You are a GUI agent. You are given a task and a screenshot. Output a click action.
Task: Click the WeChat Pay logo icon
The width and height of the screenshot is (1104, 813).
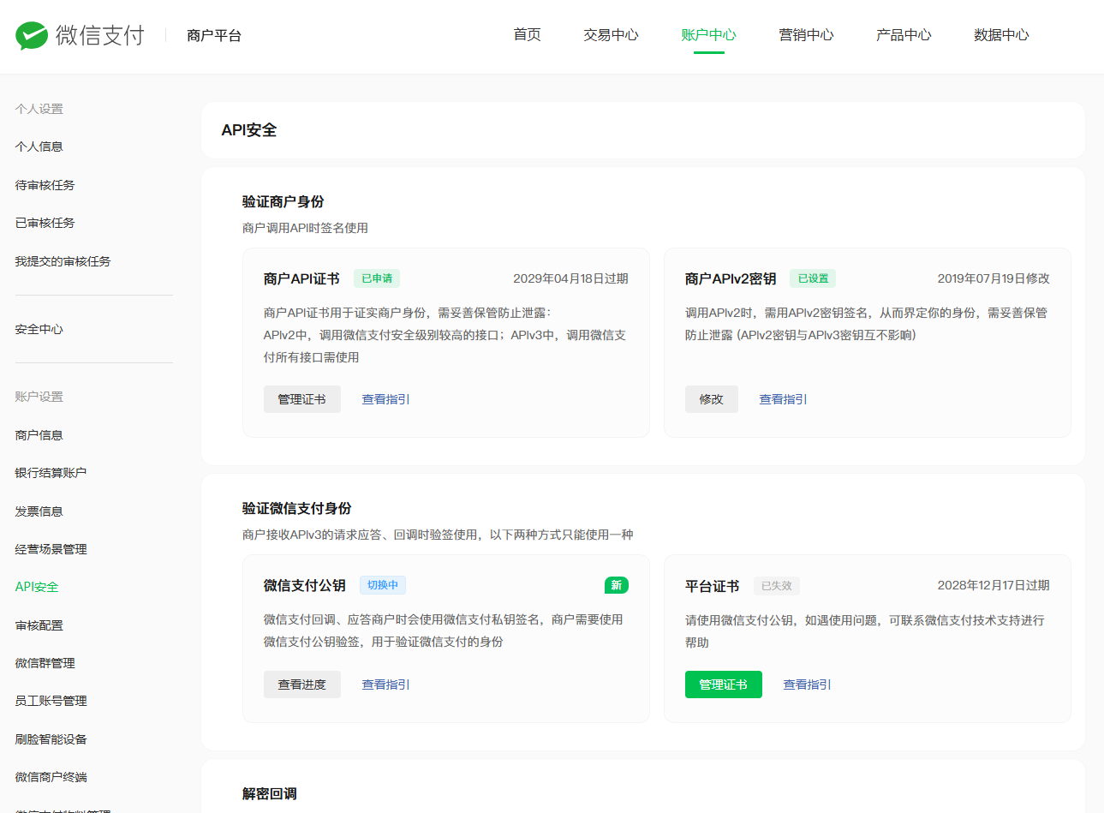tap(32, 35)
